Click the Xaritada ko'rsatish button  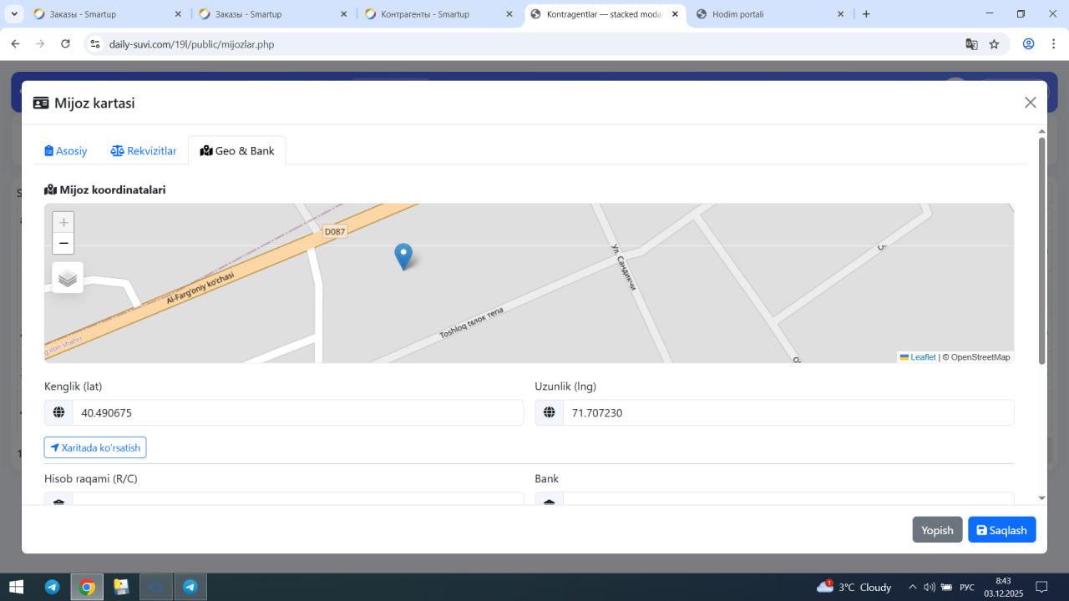coord(95,447)
